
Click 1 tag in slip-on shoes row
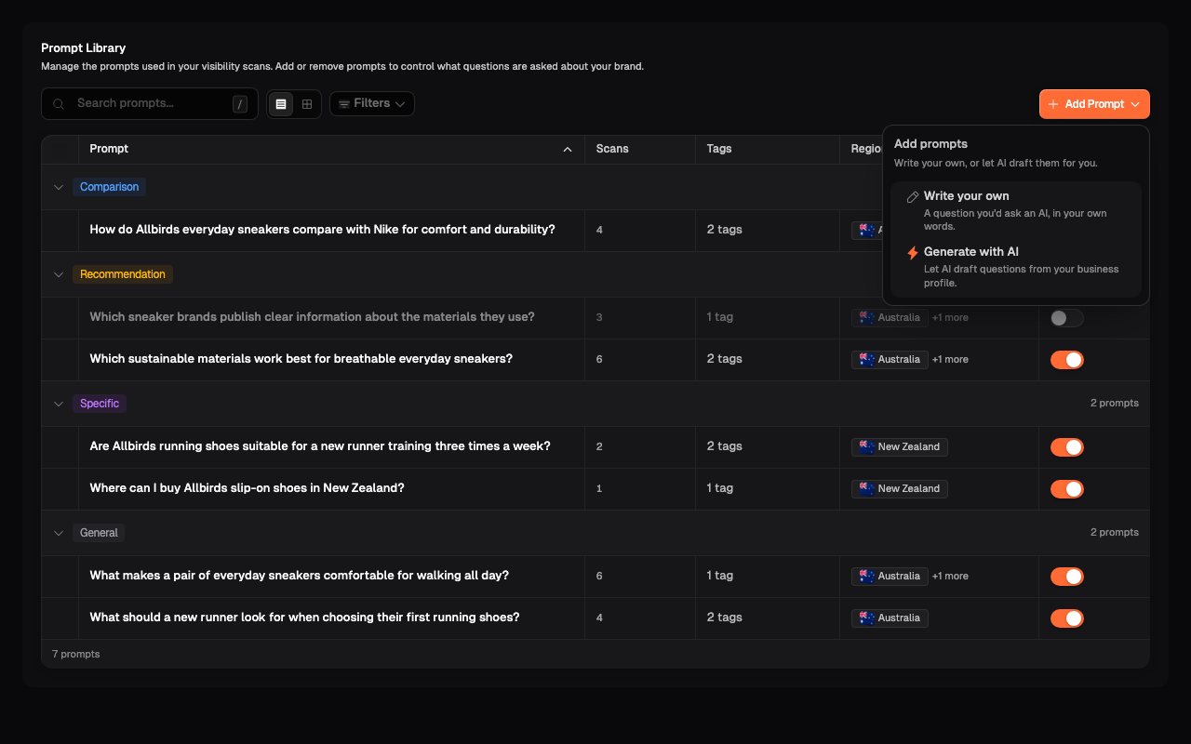[x=720, y=488]
